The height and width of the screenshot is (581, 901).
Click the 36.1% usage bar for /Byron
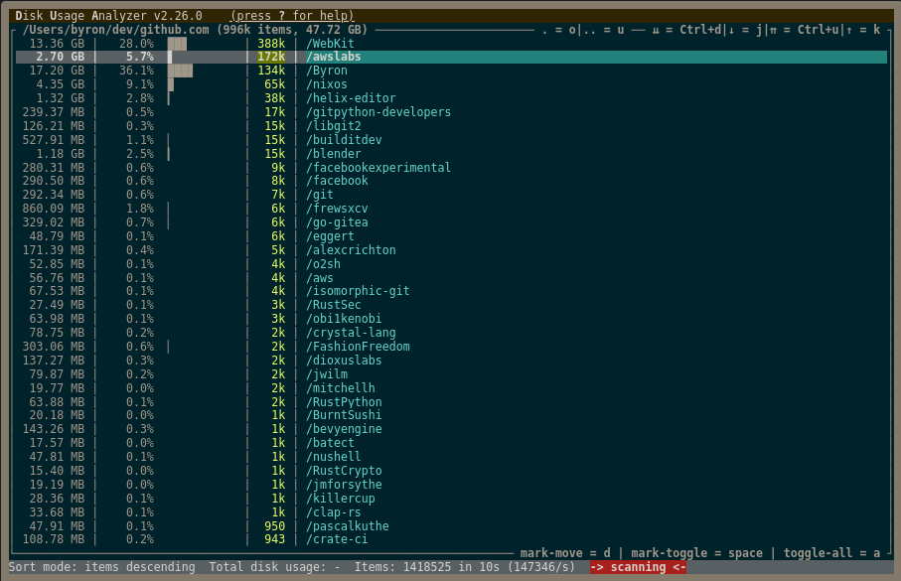point(181,71)
